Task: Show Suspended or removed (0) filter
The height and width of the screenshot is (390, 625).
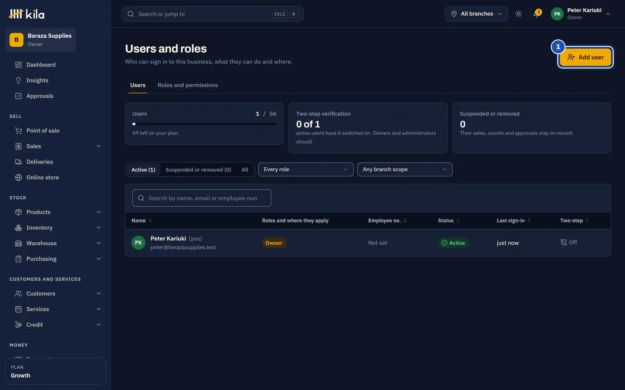Action: pos(198,169)
